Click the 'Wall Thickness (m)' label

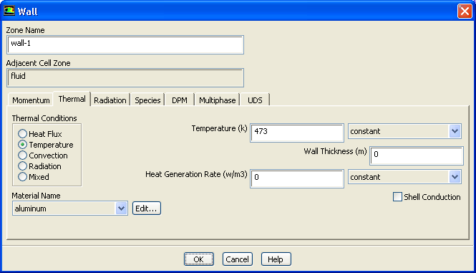(335, 151)
